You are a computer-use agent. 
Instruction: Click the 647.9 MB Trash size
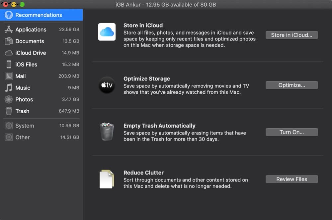[x=69, y=111]
